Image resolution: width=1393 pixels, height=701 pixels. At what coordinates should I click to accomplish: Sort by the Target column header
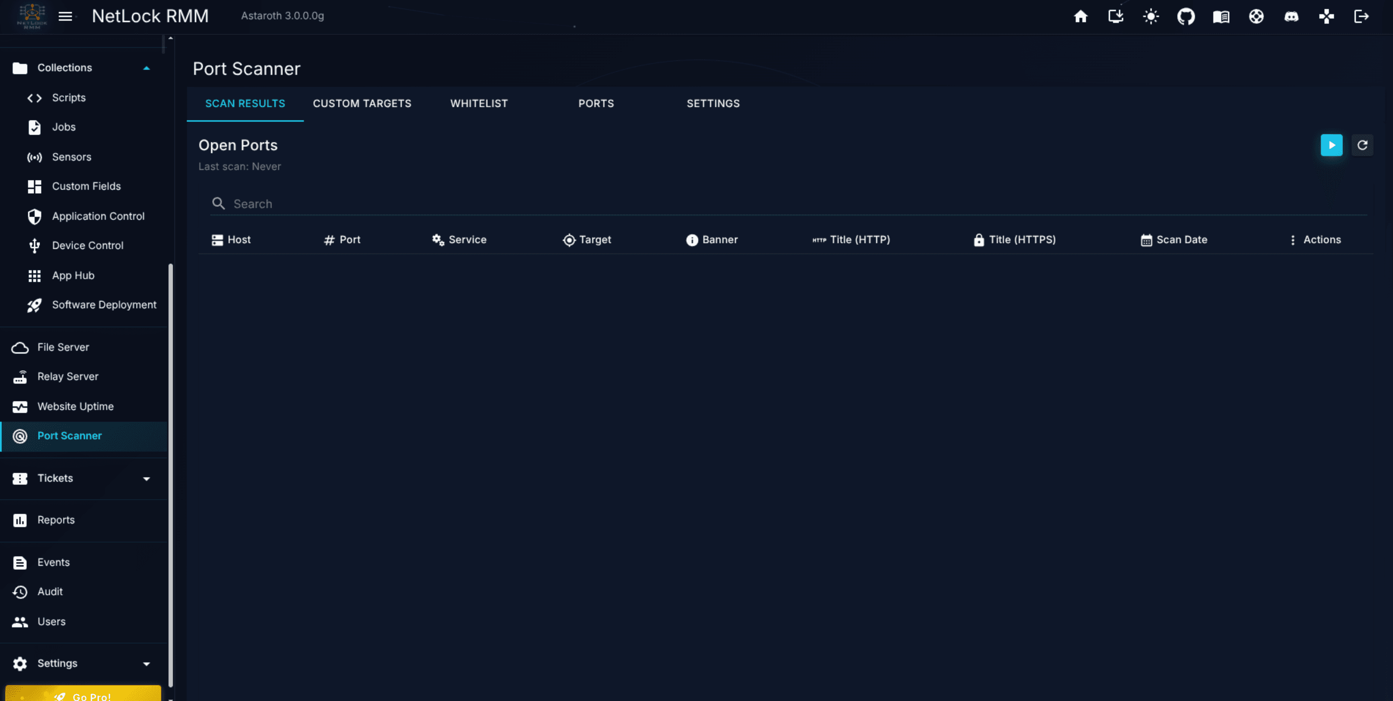pos(587,240)
